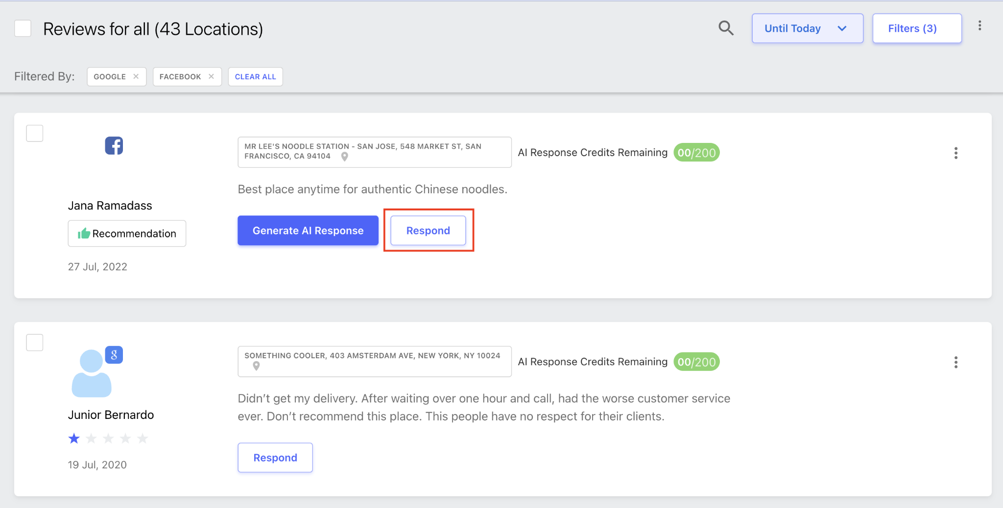Click the first star of Junior Bernardo's rating

click(74, 438)
